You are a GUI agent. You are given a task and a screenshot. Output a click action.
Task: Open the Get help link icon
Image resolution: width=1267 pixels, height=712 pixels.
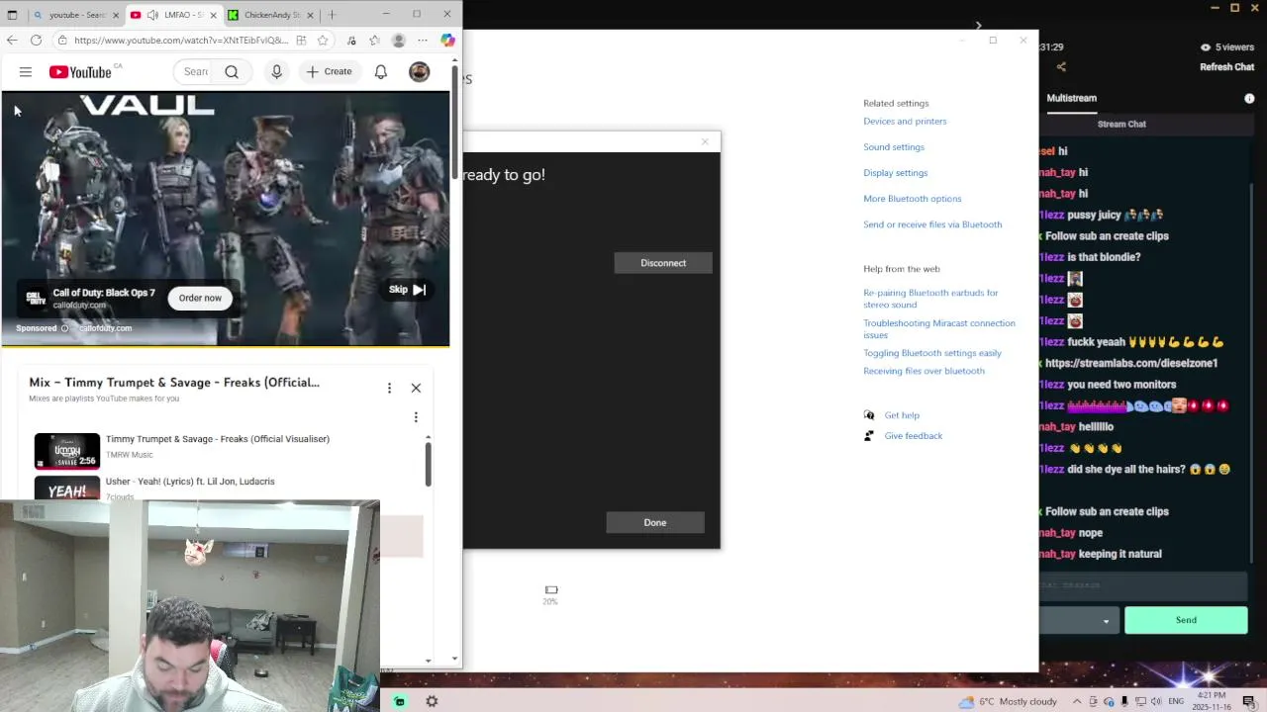click(x=869, y=415)
